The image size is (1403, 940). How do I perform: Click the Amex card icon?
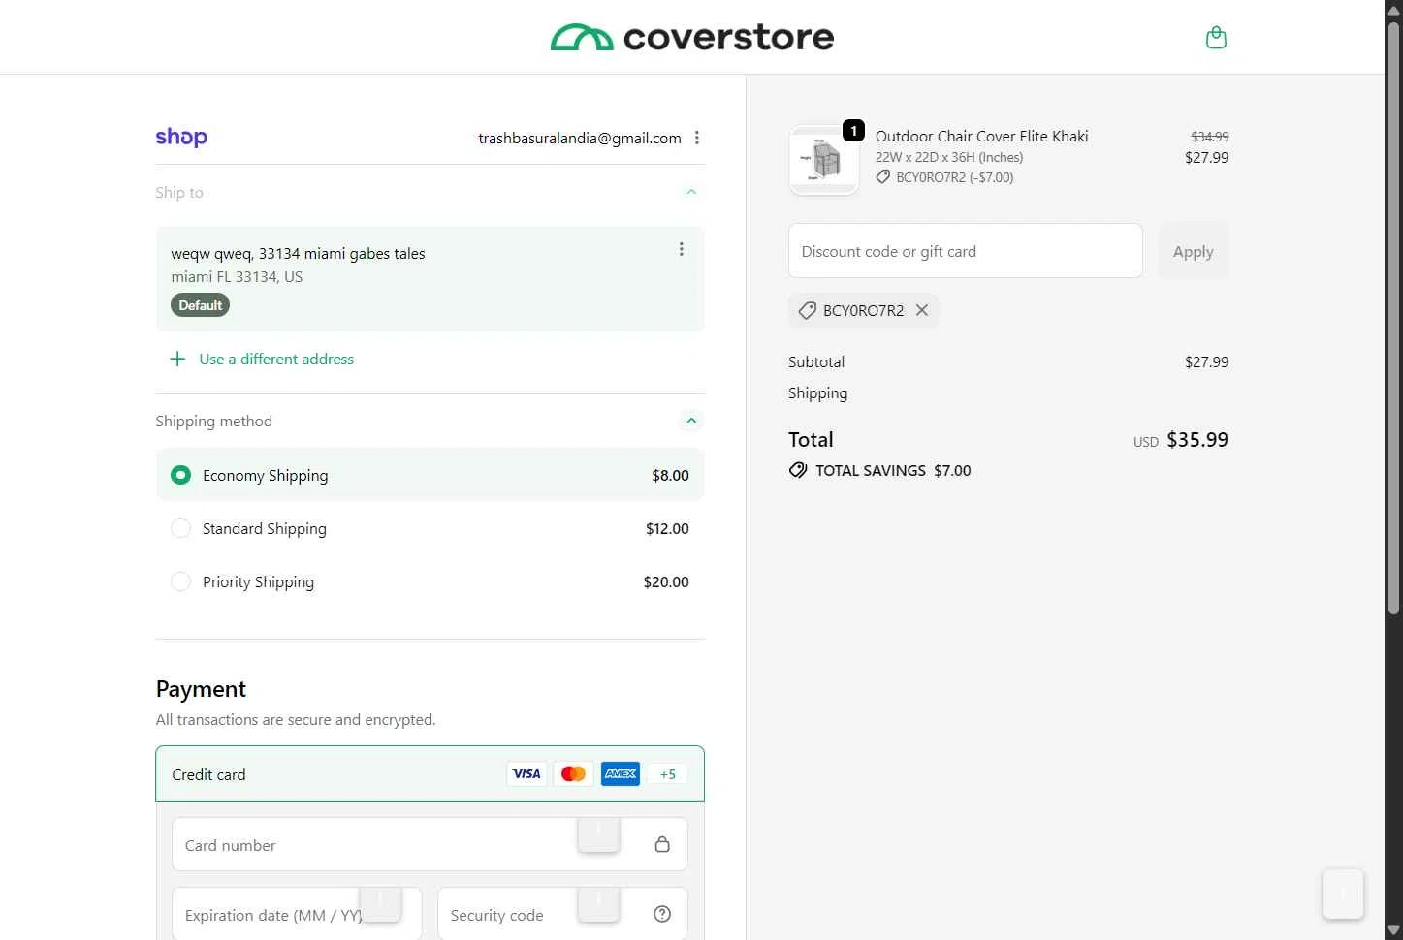coord(621,773)
